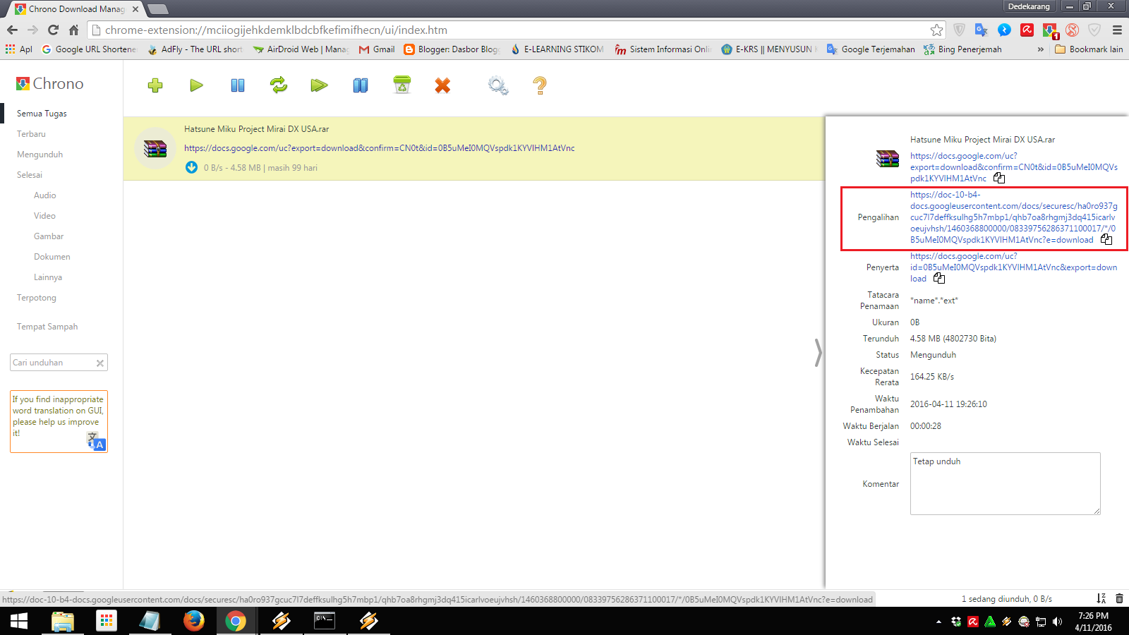Filter by Video files
The width and height of the screenshot is (1129, 635).
click(x=44, y=215)
